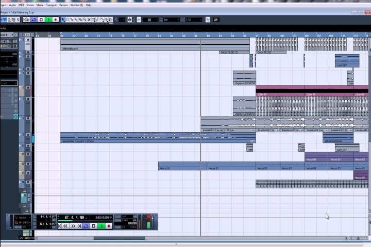
Task: Open the Scores menu
Action: click(x=30, y=5)
